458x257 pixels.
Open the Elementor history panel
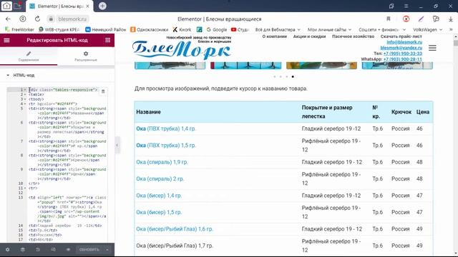click(x=38, y=250)
